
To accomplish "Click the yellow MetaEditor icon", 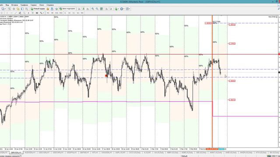I will click(48, 9).
